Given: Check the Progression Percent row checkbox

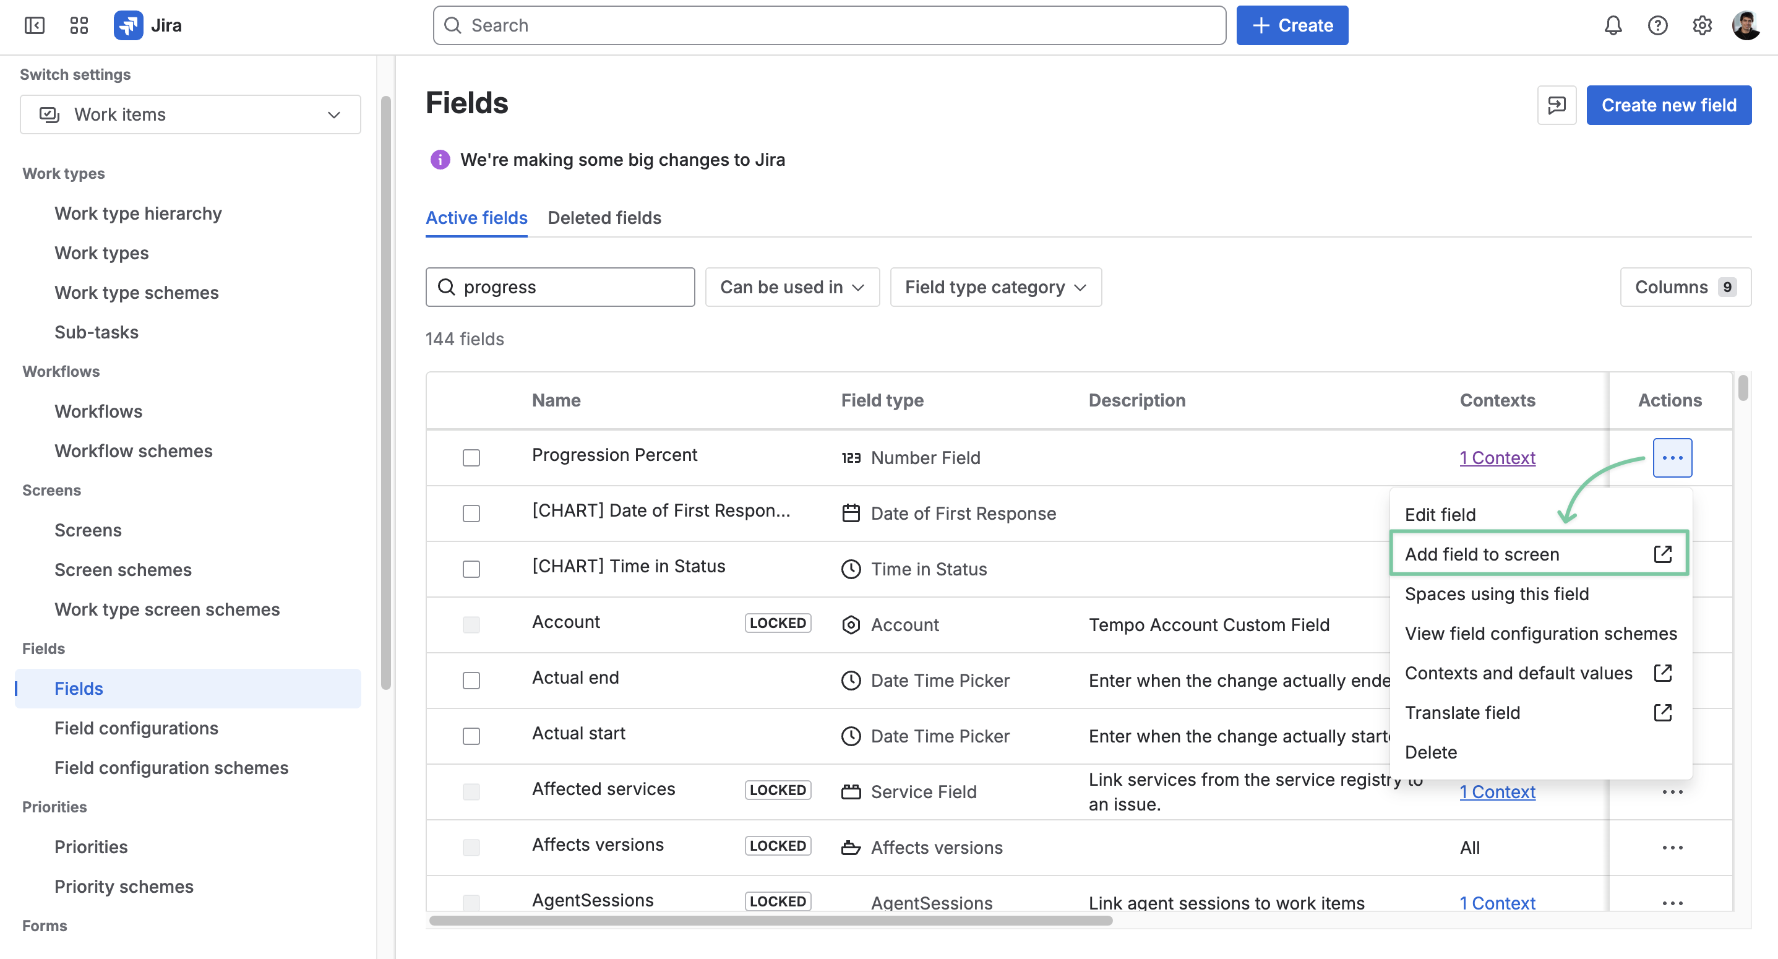Looking at the screenshot, I should (x=471, y=457).
